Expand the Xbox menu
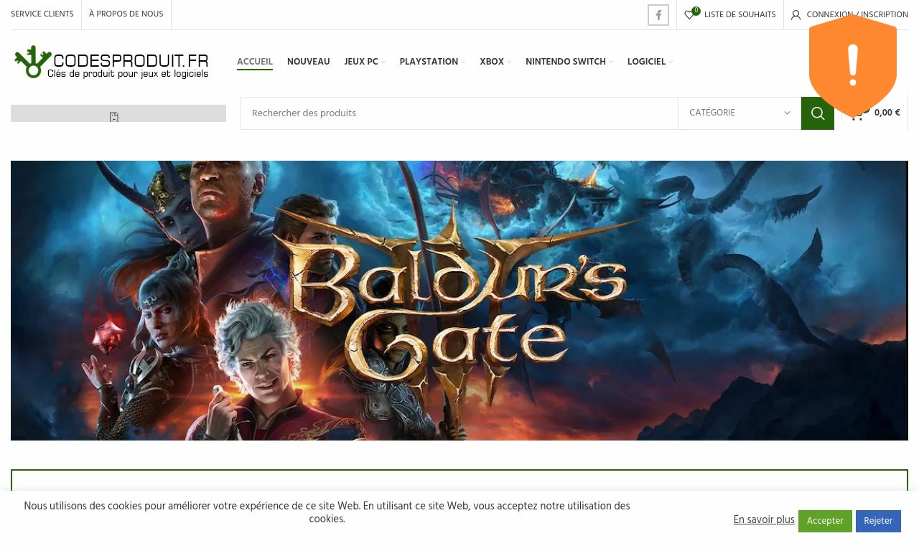The width and height of the screenshot is (919, 551). (x=495, y=62)
